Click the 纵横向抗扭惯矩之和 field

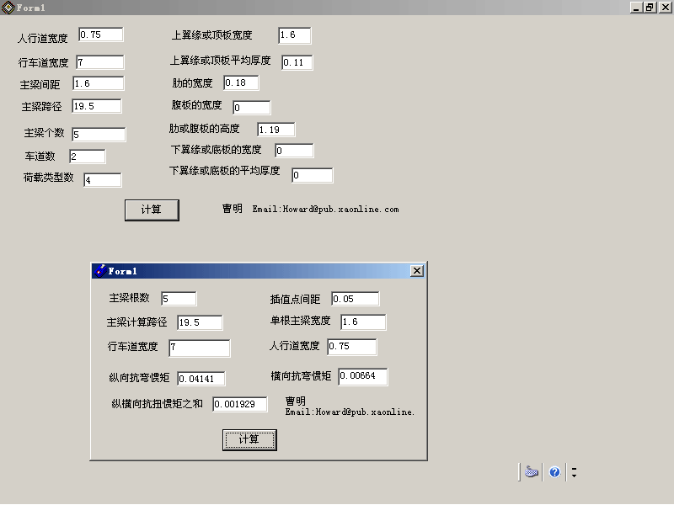coord(240,404)
